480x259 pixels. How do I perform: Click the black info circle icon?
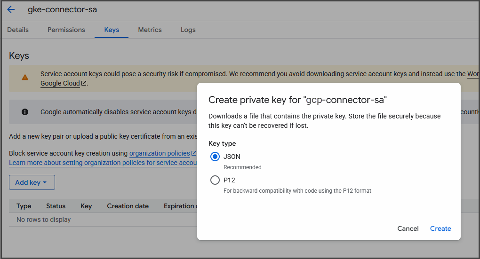pos(25,112)
